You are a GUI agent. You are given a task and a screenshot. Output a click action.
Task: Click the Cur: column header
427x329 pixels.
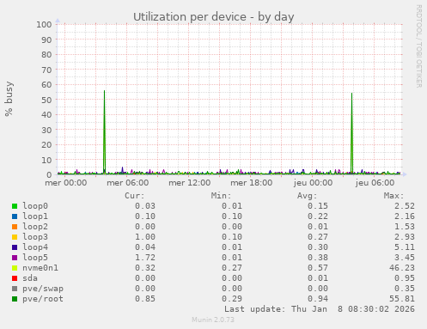tap(135, 196)
